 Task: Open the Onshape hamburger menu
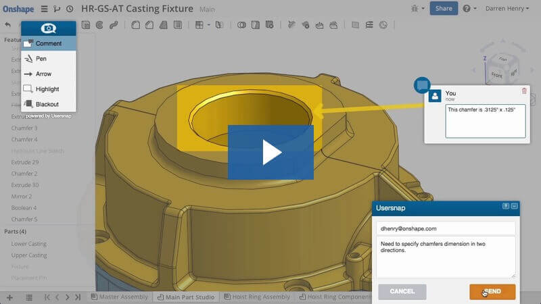point(44,9)
